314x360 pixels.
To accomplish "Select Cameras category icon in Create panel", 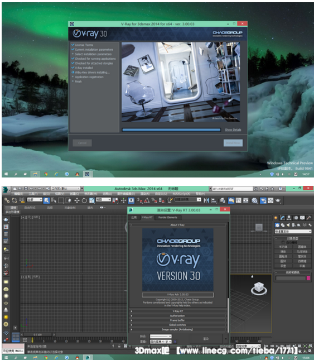I will tap(293, 225).
